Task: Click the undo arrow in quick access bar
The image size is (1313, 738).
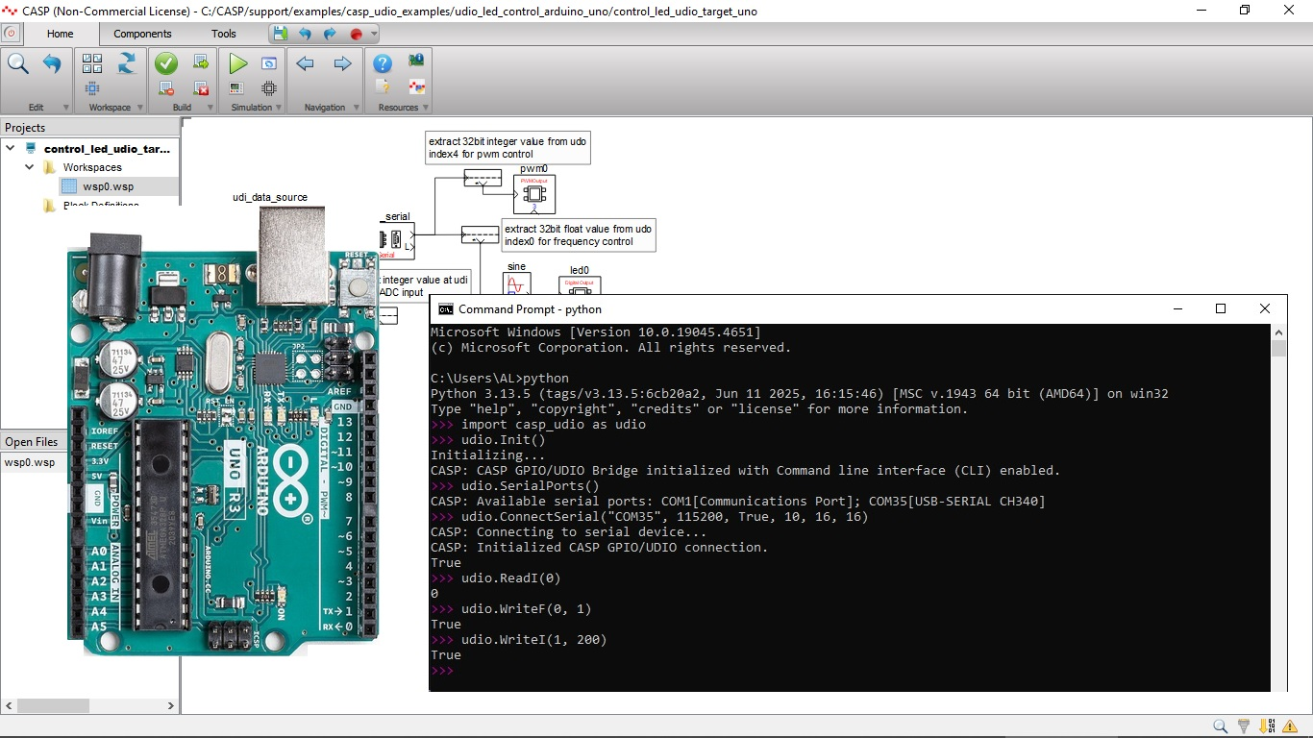Action: [x=305, y=34]
